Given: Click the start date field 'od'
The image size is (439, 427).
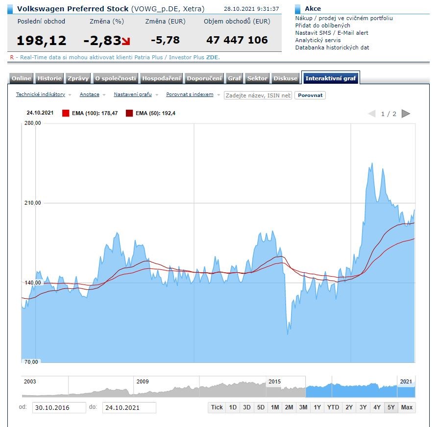Looking at the screenshot, I should click(59, 407).
